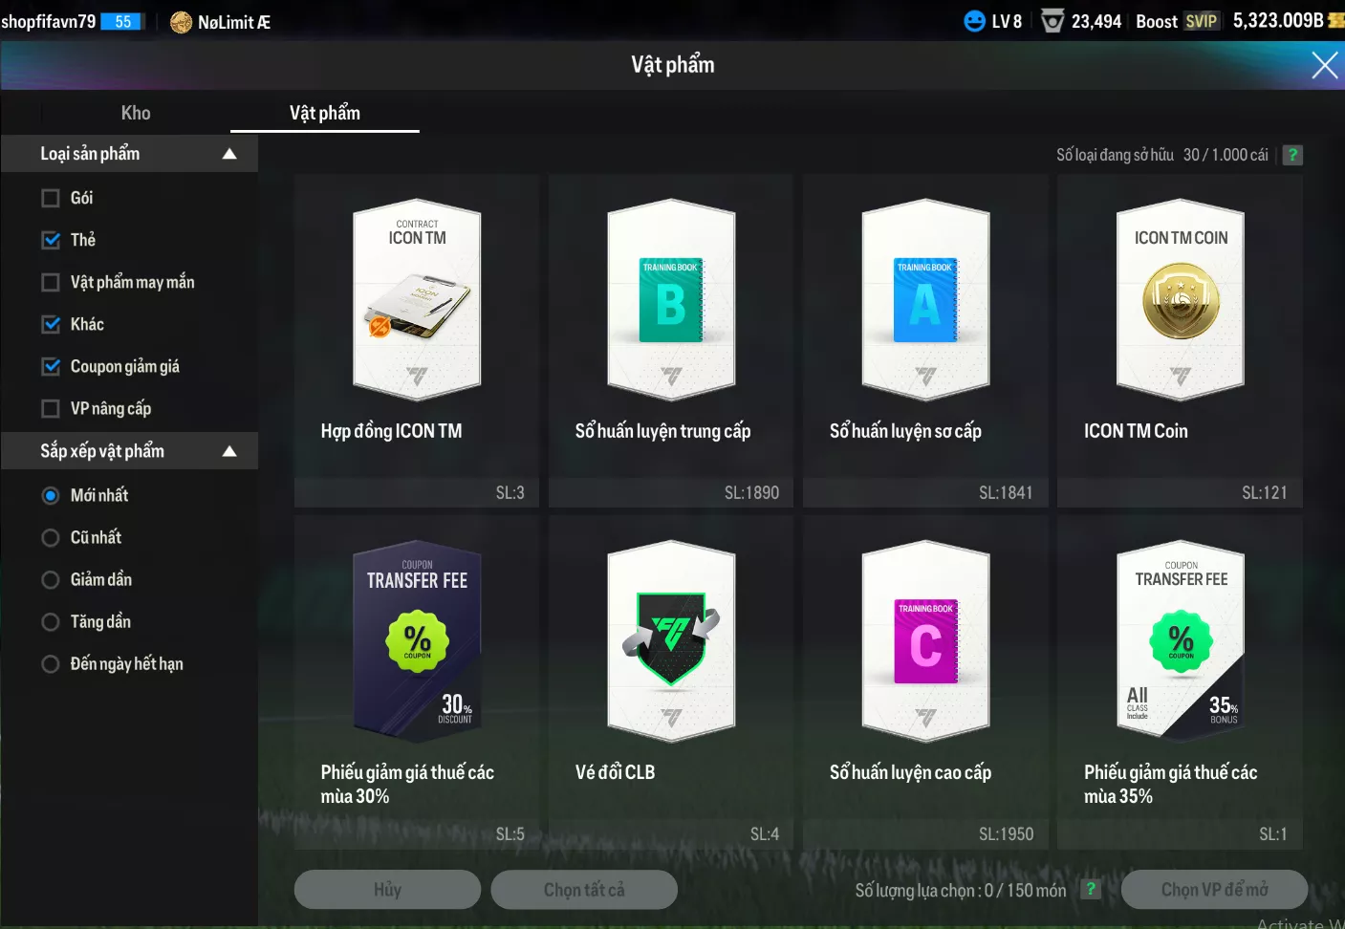Sort items by Đến ngày hết hạn
The width and height of the screenshot is (1345, 929).
tap(51, 663)
